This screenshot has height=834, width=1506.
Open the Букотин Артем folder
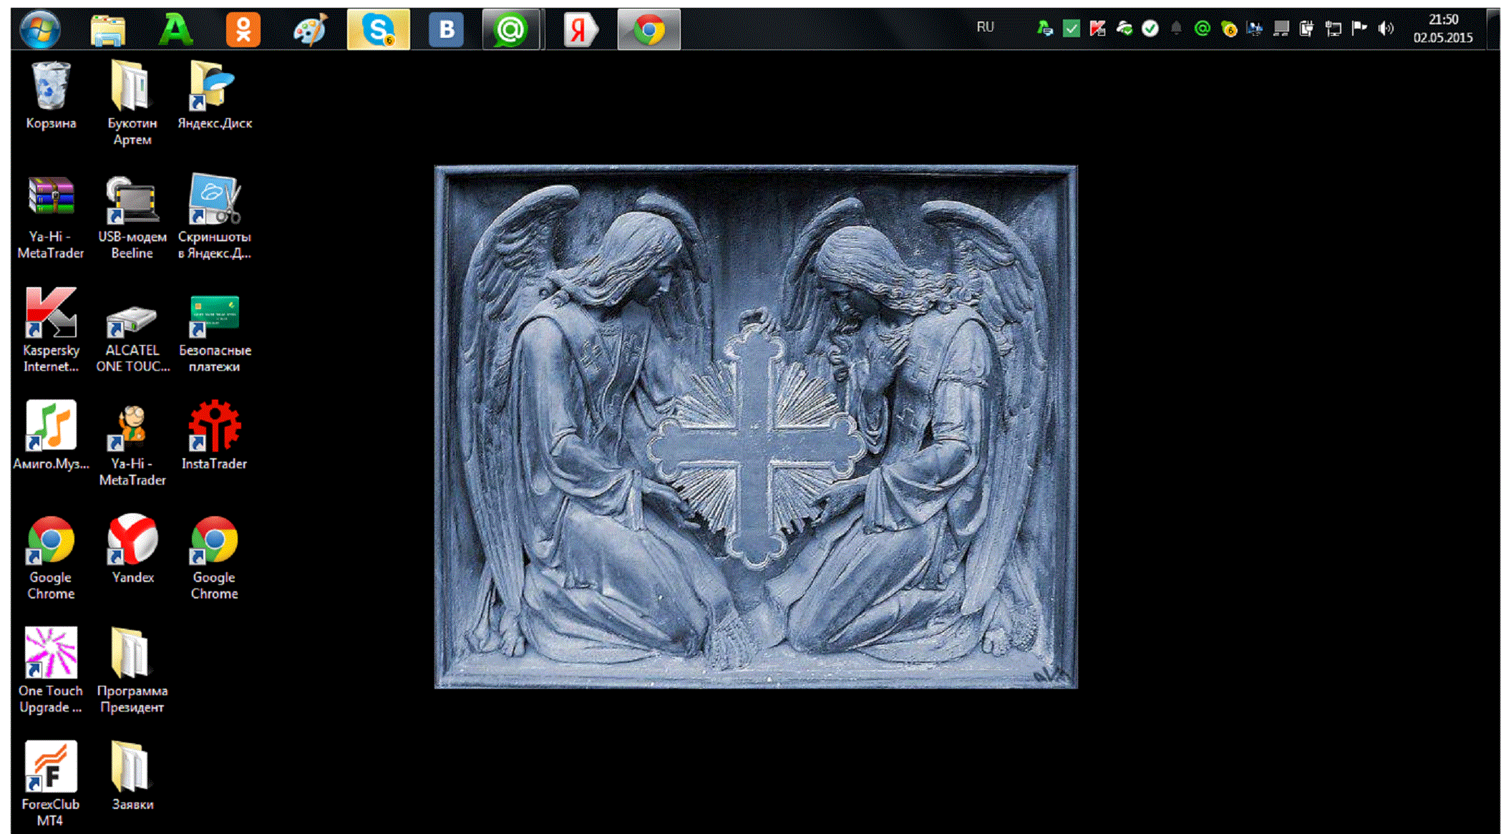click(132, 104)
